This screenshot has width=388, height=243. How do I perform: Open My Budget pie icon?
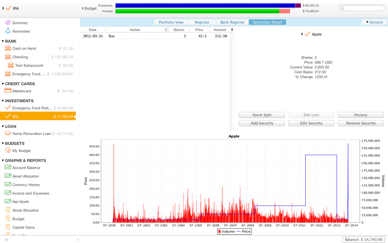(x=8, y=150)
